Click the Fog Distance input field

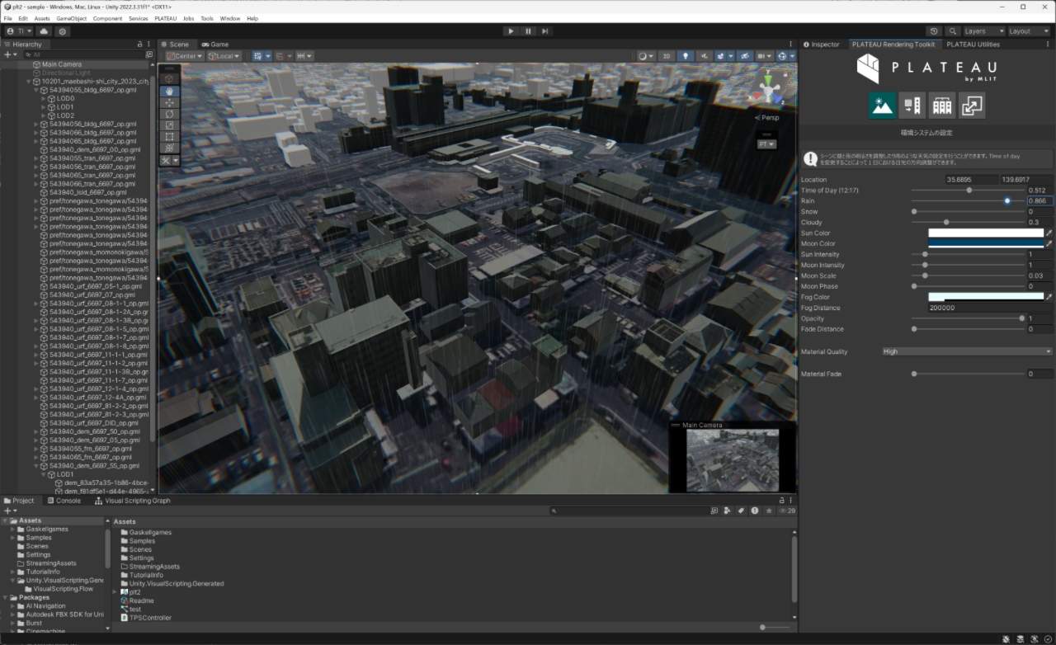990,308
